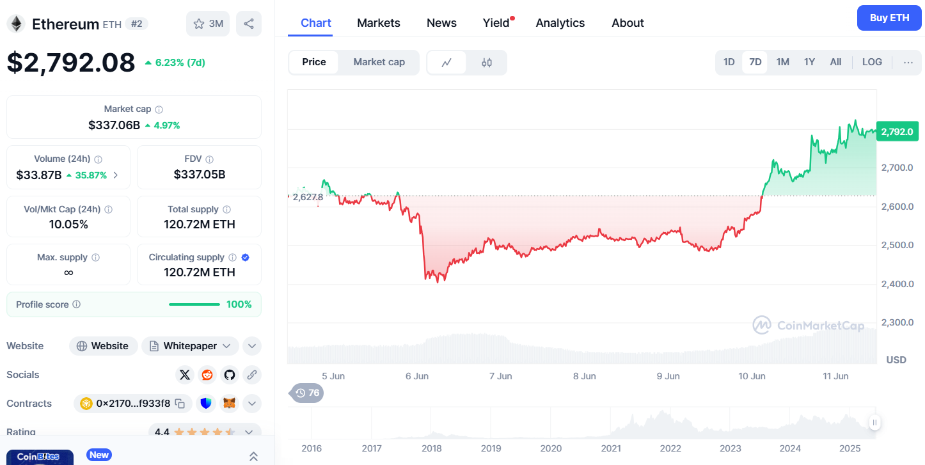Expand more contracts with the chevron

click(x=252, y=404)
